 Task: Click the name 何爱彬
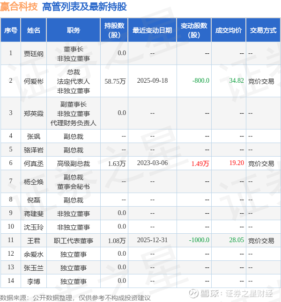coord(34,81)
